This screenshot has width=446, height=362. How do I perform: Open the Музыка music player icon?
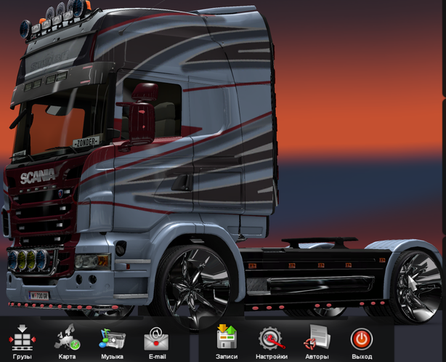(112, 339)
